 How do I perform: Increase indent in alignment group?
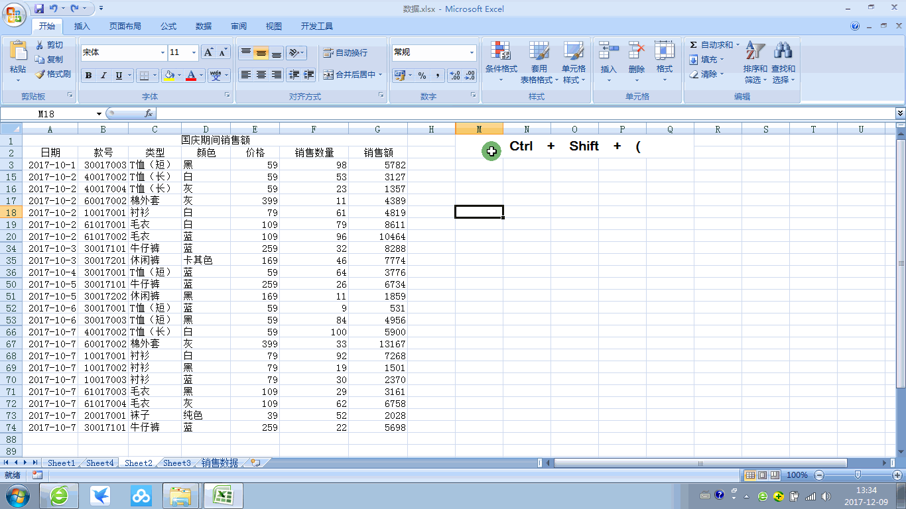(x=308, y=75)
